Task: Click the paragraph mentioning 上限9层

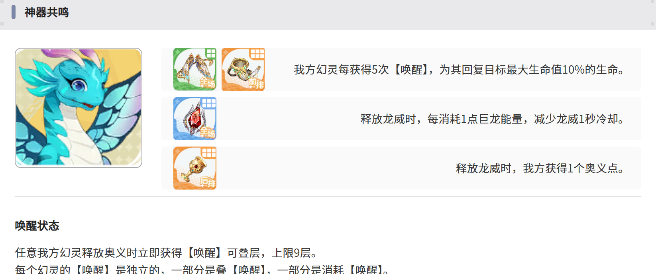Action: [167, 253]
